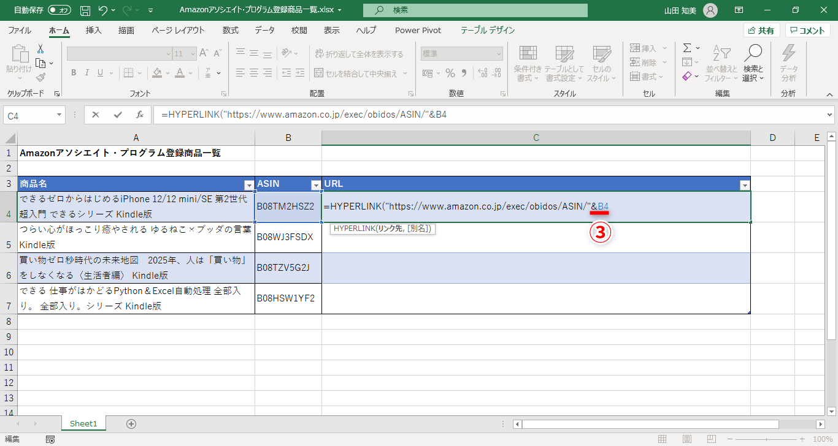Click the macro recording icon in status bar

pos(50,439)
